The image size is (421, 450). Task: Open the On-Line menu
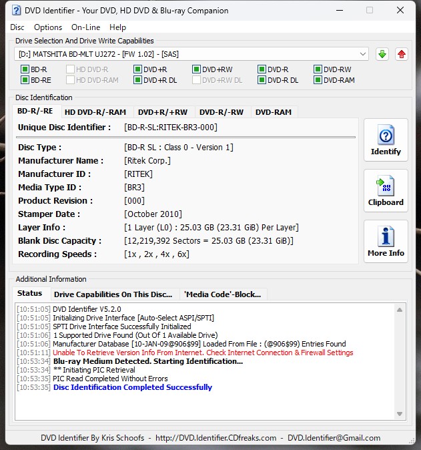coord(86,27)
